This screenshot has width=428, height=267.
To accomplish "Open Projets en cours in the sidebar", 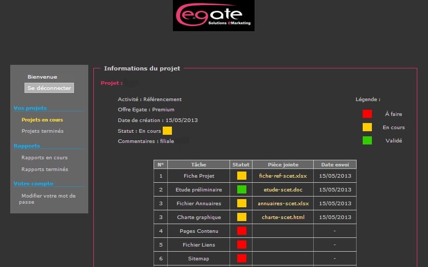I will tap(42, 119).
